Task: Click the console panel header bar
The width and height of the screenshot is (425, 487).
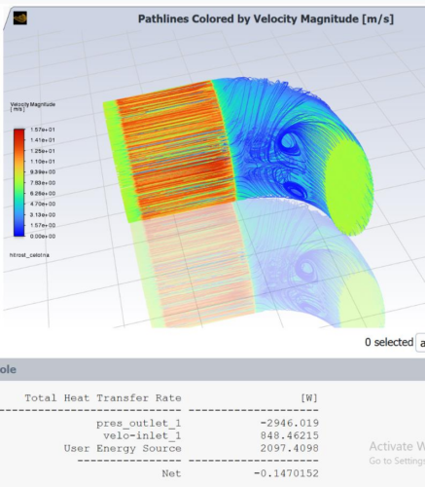Action: [x=212, y=369]
